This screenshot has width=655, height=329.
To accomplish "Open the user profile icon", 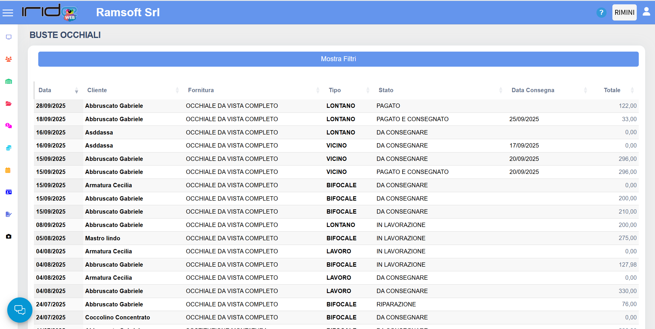I will [x=646, y=12].
